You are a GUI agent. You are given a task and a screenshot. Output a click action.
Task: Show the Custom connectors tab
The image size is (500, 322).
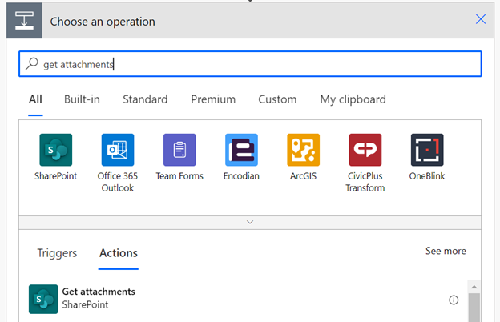(277, 99)
